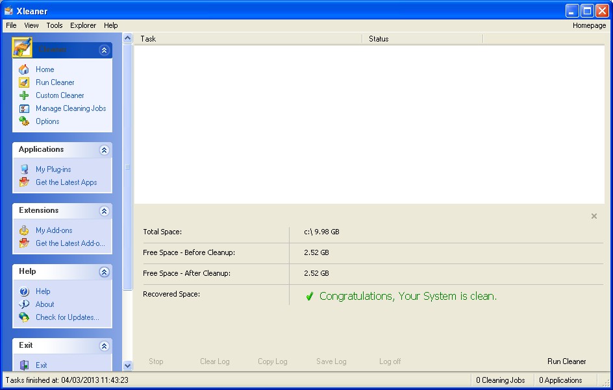This screenshot has height=390, width=613.
Task: Click the Save Log button
Action: [331, 361]
